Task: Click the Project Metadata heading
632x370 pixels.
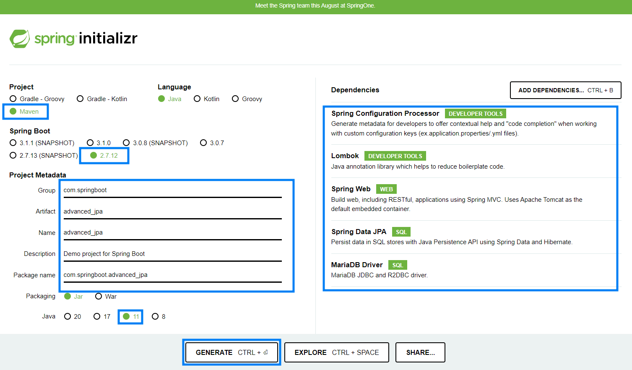Action: pyautogui.click(x=38, y=175)
